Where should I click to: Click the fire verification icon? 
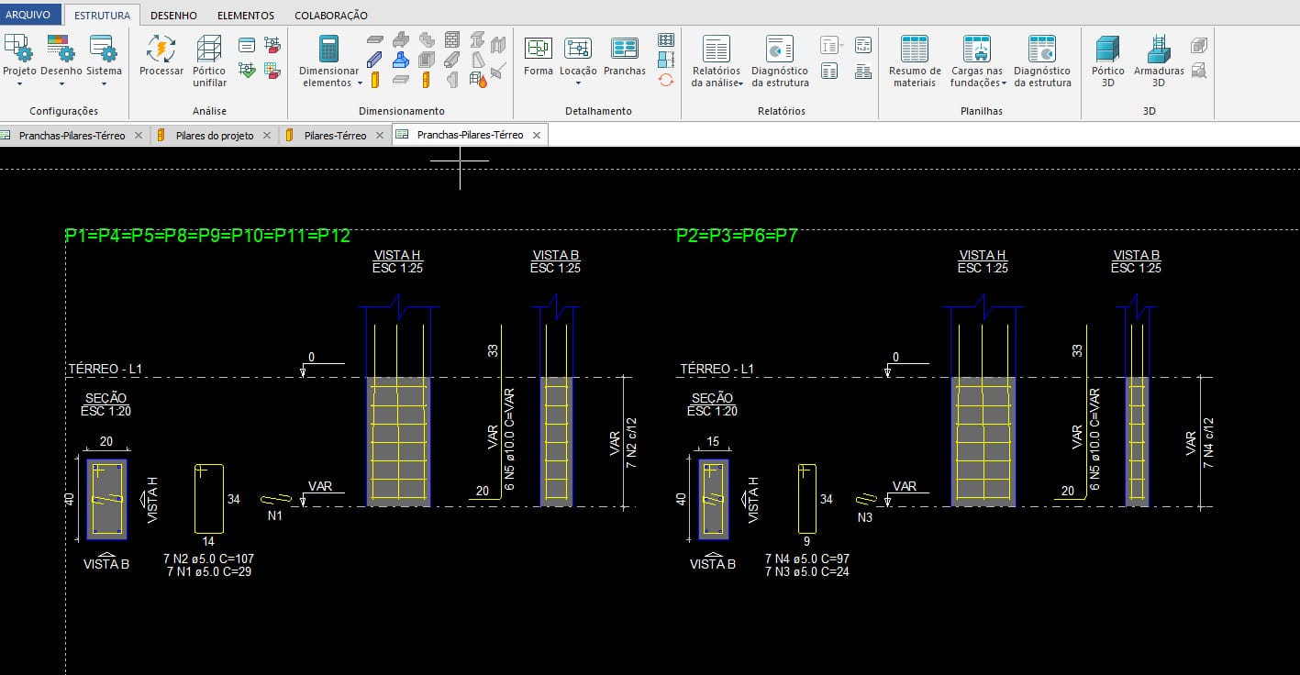(478, 80)
